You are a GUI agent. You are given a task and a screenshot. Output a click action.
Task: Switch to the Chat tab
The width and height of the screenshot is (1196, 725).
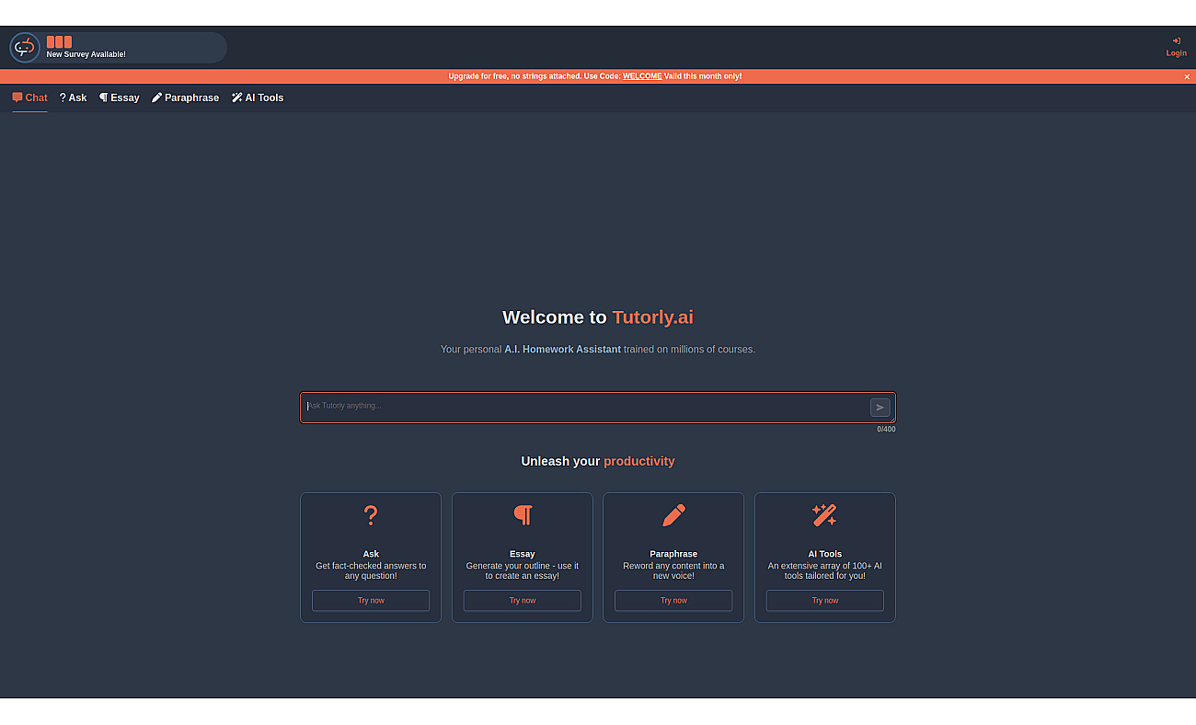pyautogui.click(x=29, y=98)
